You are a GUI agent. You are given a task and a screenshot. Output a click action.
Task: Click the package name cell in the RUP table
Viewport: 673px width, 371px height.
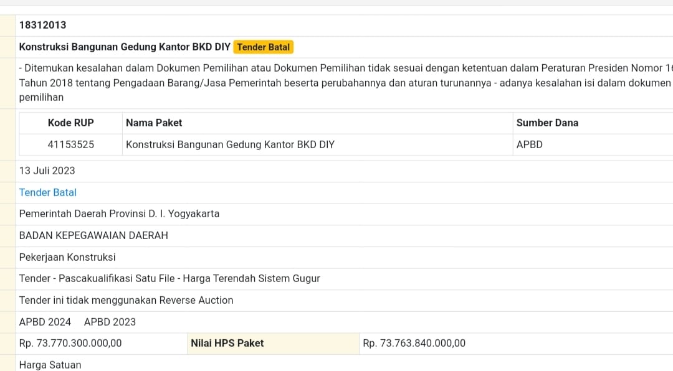click(230, 144)
